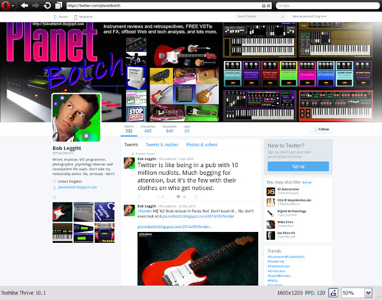Click the resize grip in status bar corner
This screenshot has width=382, height=300.
pos(379,297)
